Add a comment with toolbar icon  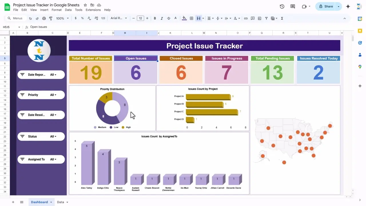click(x=253, y=18)
